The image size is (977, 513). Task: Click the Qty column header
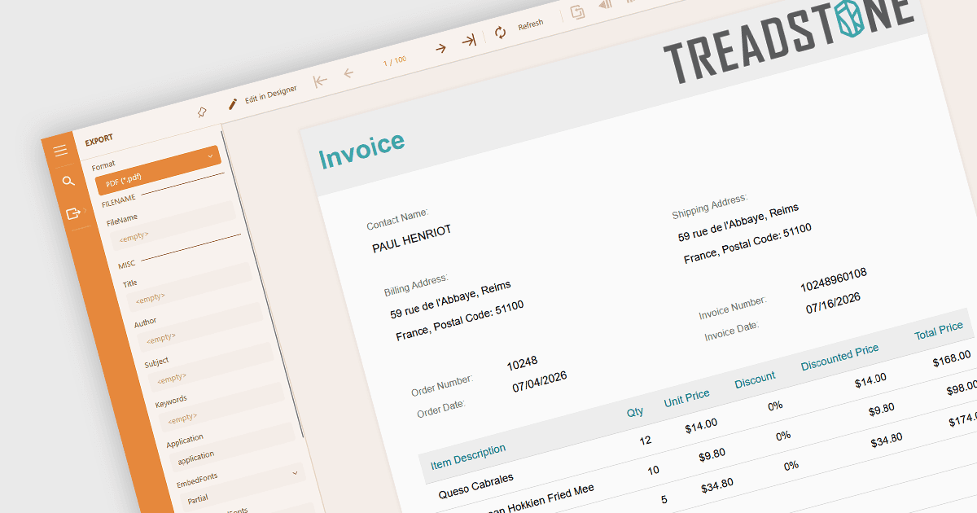635,411
